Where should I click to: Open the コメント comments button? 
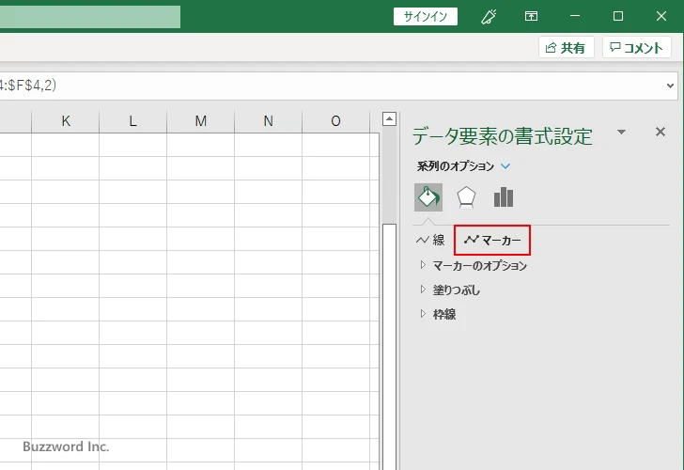coord(636,48)
